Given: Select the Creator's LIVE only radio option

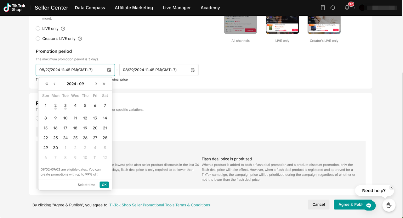Looking at the screenshot, I should 38,39.
